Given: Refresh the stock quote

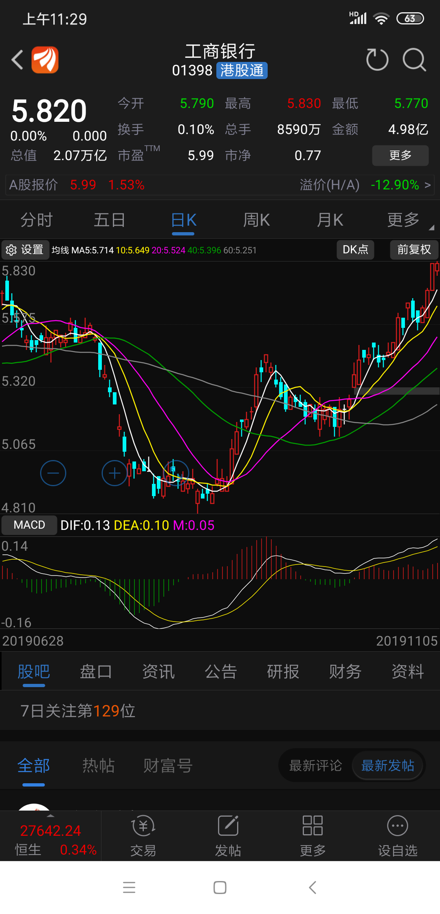Looking at the screenshot, I should [377, 59].
